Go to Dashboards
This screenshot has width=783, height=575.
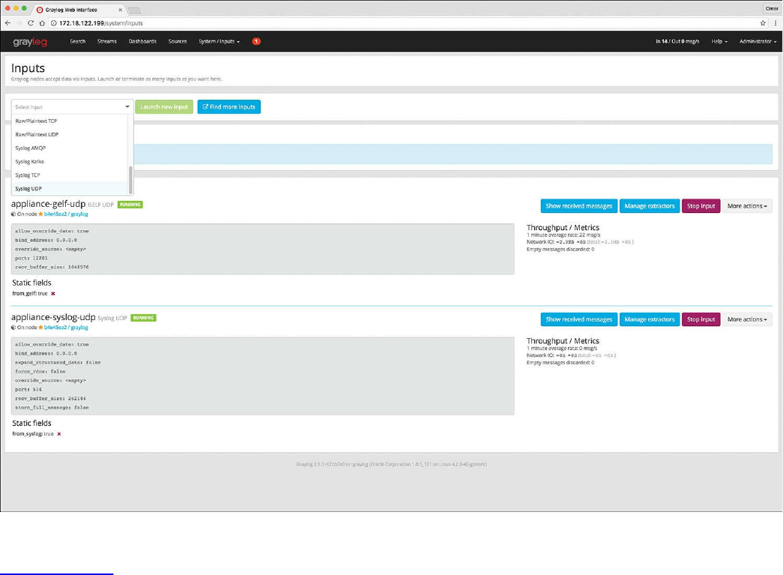coord(142,41)
